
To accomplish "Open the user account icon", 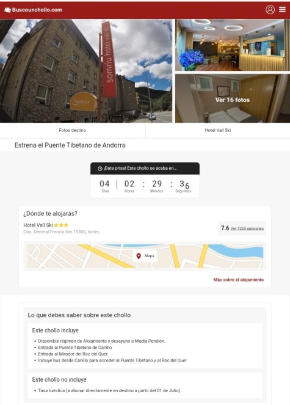I will tap(270, 10).
